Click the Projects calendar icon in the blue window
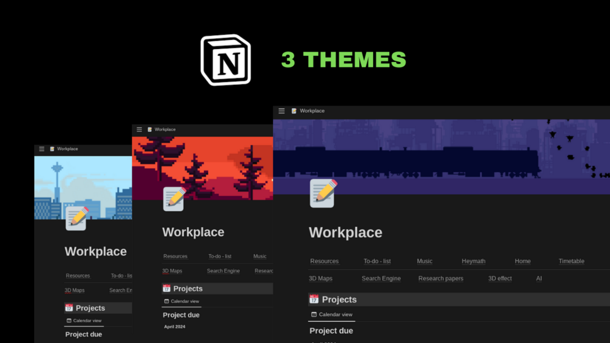 (69, 308)
